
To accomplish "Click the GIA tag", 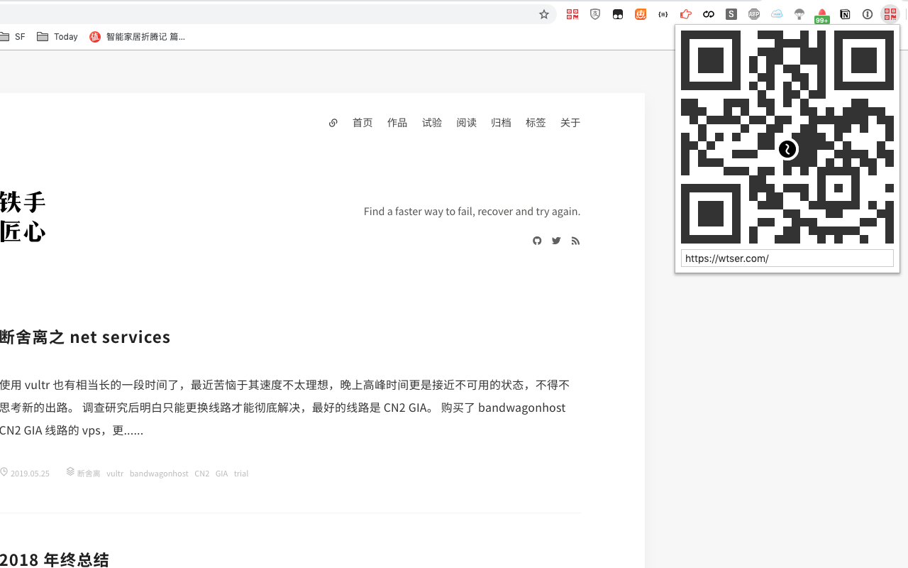I will tap(222, 474).
